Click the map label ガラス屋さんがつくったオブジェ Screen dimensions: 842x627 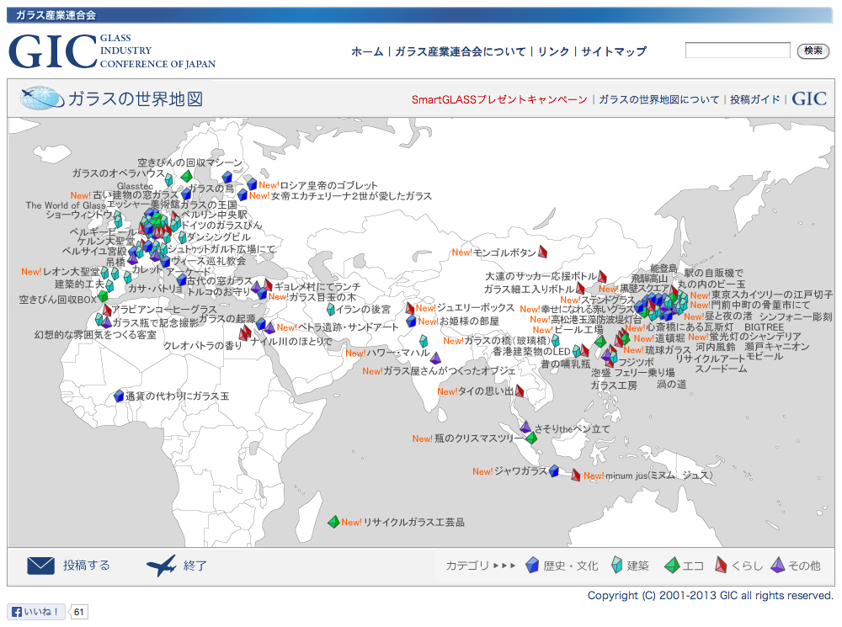(x=450, y=371)
